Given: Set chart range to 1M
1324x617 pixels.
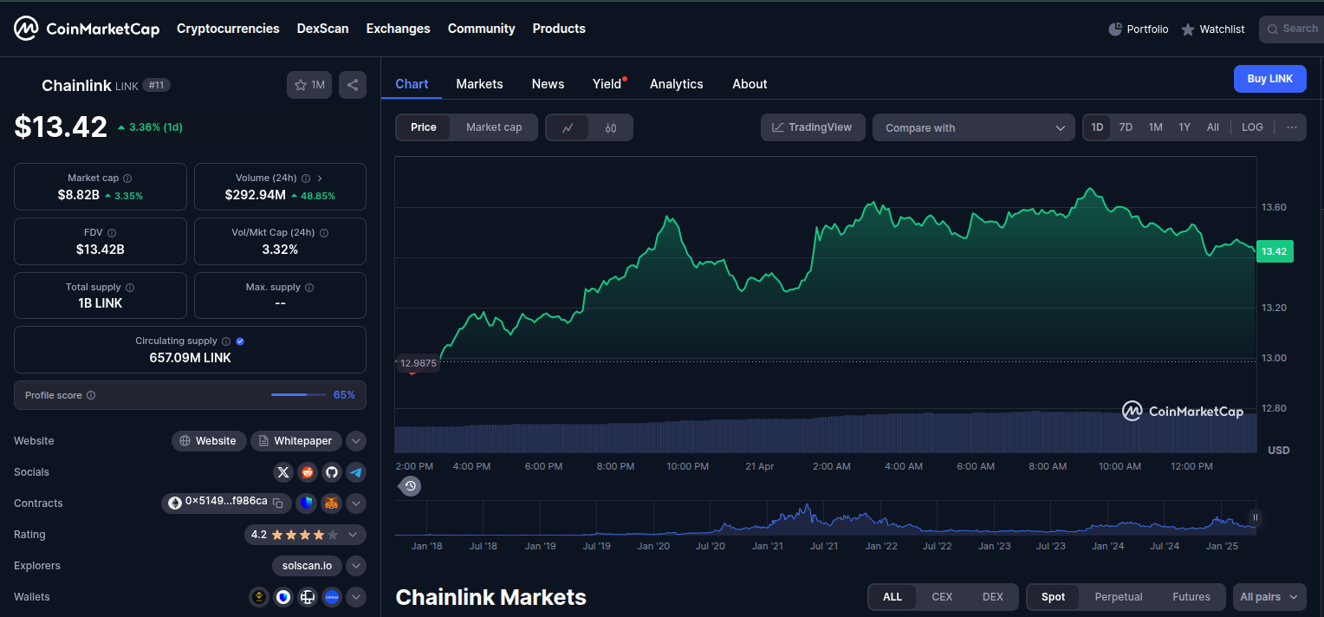Looking at the screenshot, I should (x=1155, y=127).
